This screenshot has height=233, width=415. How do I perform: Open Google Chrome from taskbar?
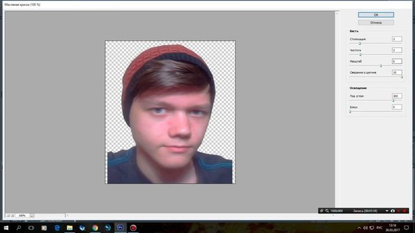pos(95,228)
